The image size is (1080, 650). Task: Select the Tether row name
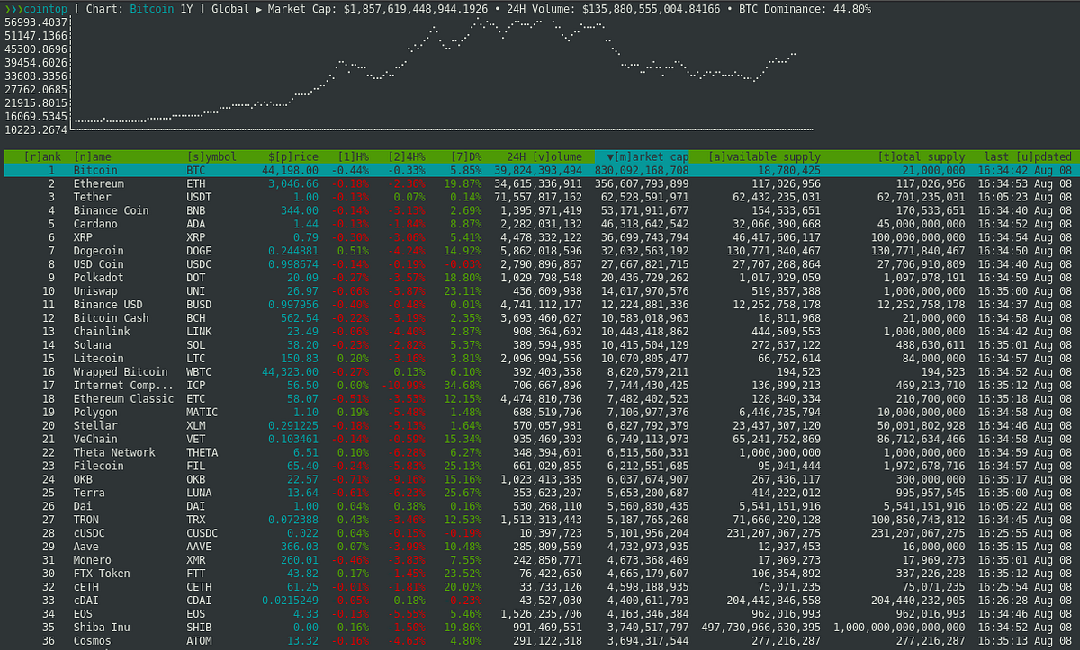(93, 197)
